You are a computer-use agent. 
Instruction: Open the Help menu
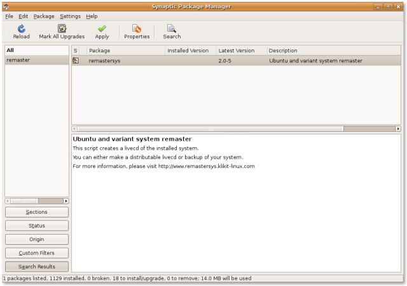point(92,16)
